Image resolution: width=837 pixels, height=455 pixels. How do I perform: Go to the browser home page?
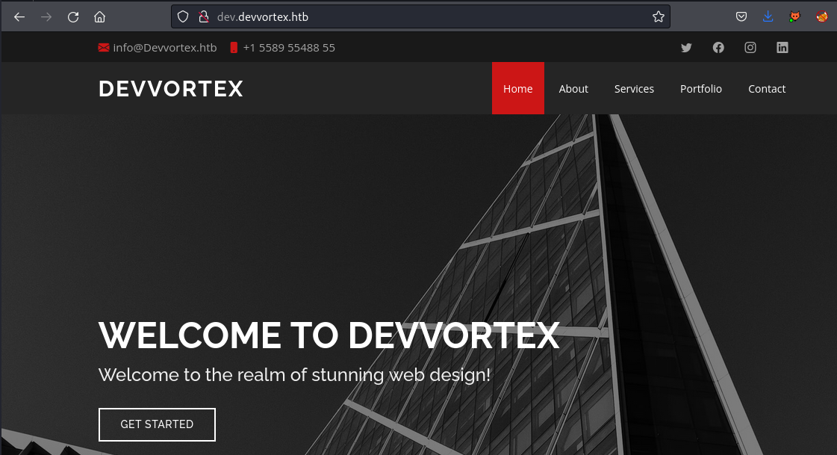point(99,16)
